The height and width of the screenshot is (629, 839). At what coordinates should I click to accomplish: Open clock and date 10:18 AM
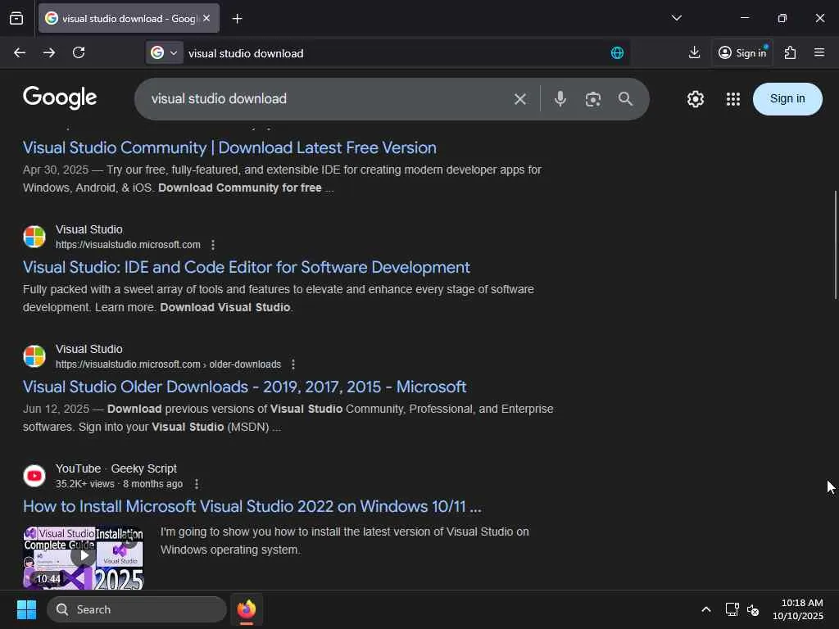(797, 609)
